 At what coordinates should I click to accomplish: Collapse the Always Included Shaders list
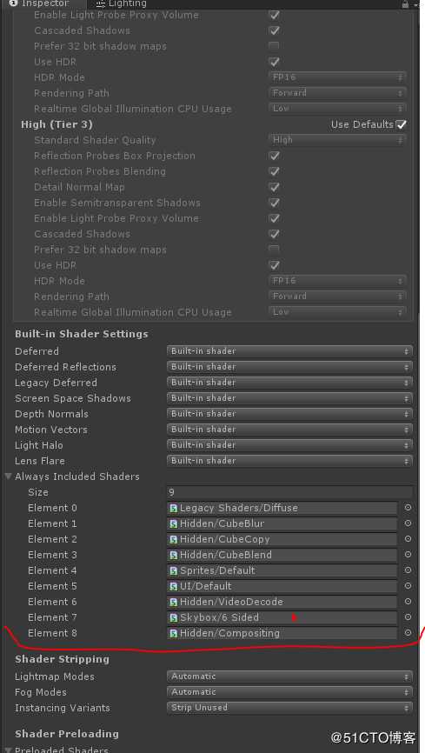[x=8, y=476]
